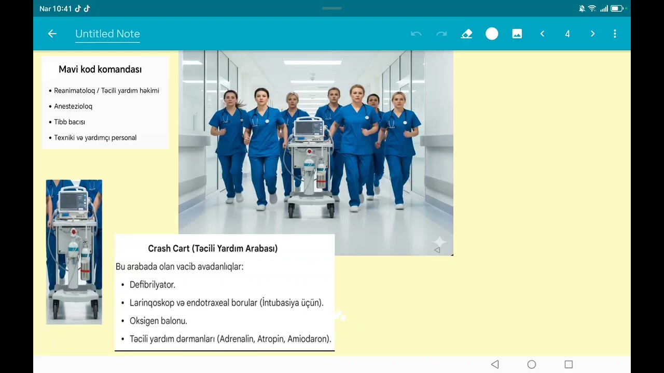Tap the 'Anestezioloq' bullet

[71, 106]
